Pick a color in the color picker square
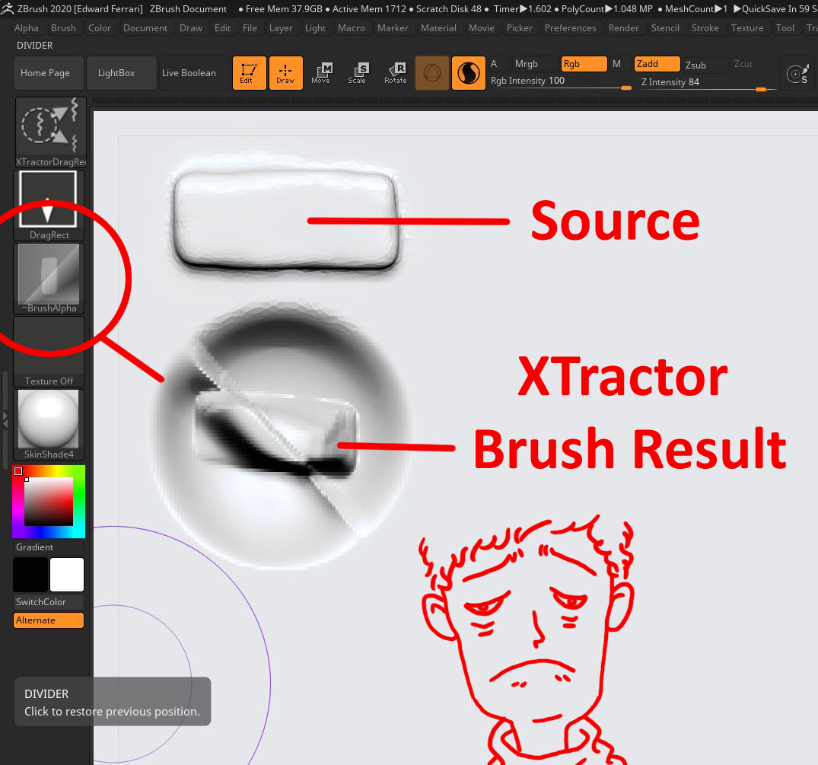818x765 pixels. tap(49, 502)
